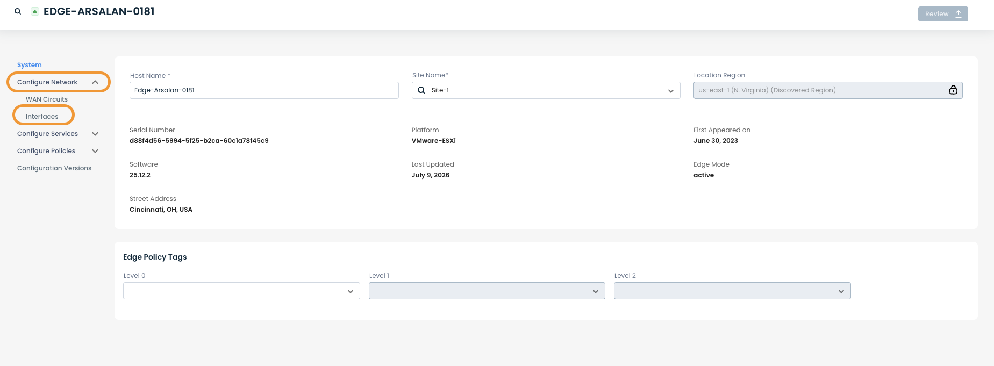Collapse the Configure Network menu
The height and width of the screenshot is (366, 994).
58,82
